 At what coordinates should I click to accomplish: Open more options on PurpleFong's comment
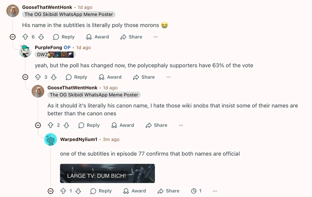coord(168,77)
